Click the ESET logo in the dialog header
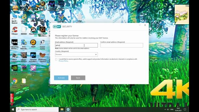 pos(57,26)
